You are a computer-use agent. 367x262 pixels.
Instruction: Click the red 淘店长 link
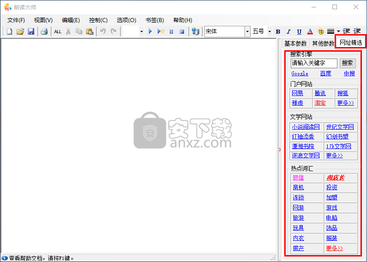click(x=336, y=178)
